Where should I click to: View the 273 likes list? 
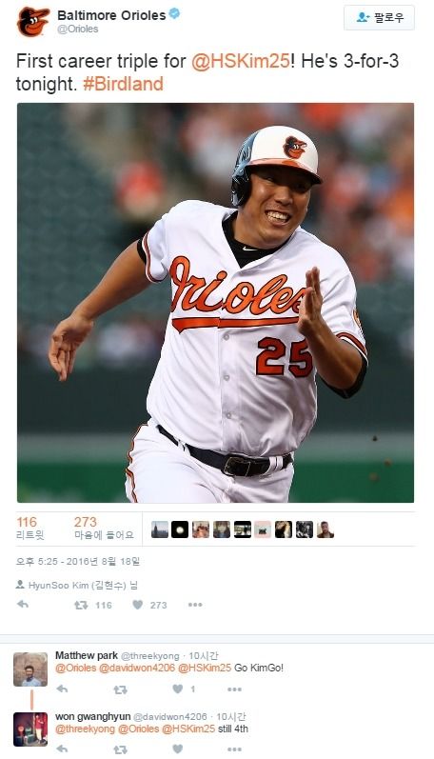click(x=104, y=528)
